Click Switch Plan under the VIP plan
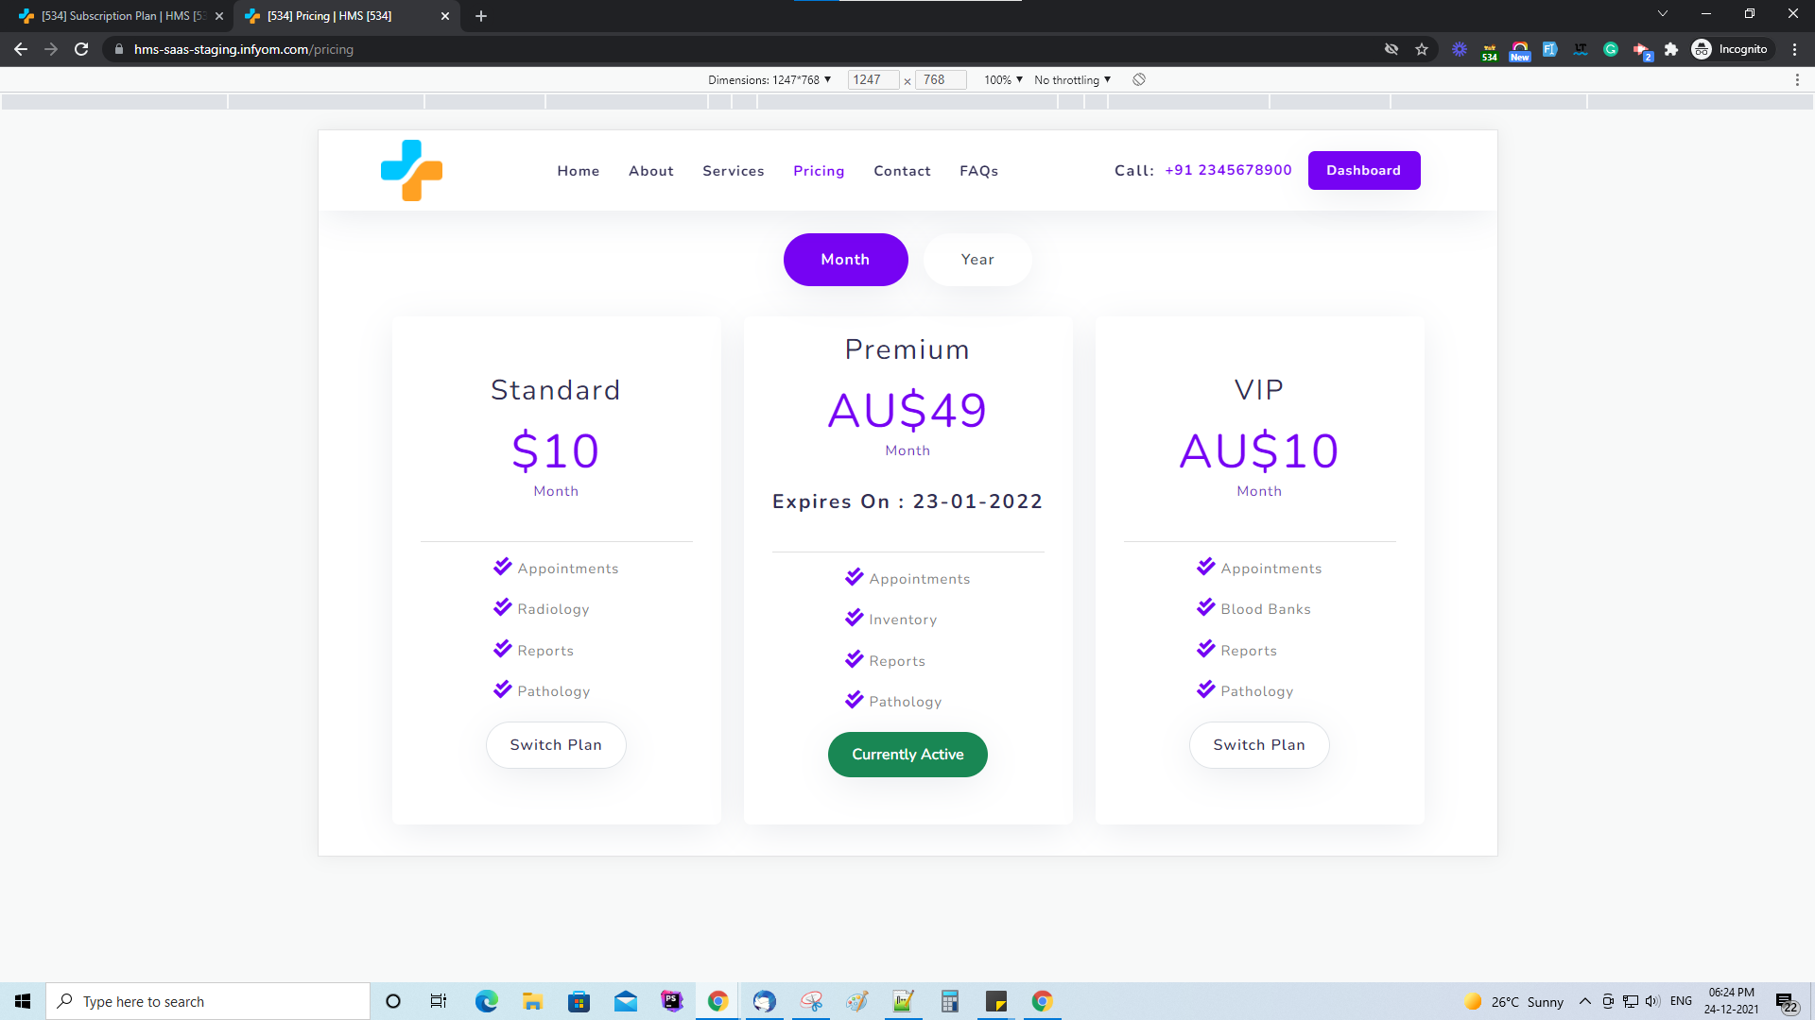Viewport: 1815px width, 1020px height. [1258, 745]
